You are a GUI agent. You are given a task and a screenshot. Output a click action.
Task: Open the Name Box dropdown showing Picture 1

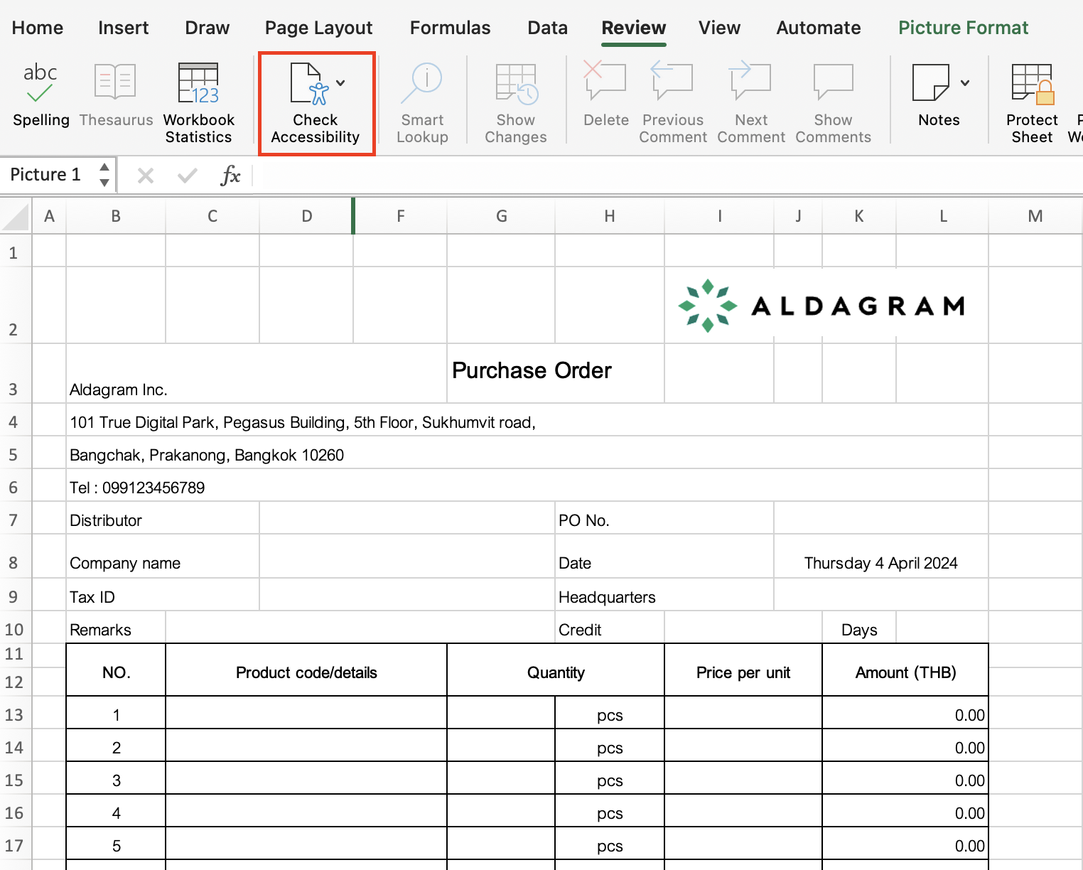pos(104,174)
